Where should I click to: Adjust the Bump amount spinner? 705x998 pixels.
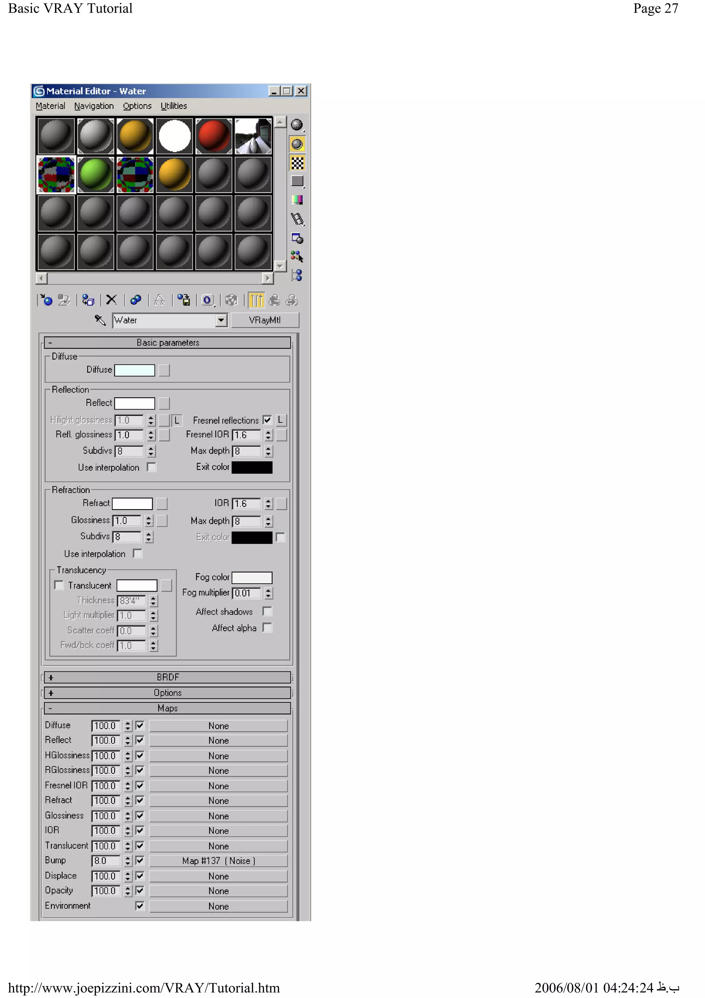(x=128, y=862)
